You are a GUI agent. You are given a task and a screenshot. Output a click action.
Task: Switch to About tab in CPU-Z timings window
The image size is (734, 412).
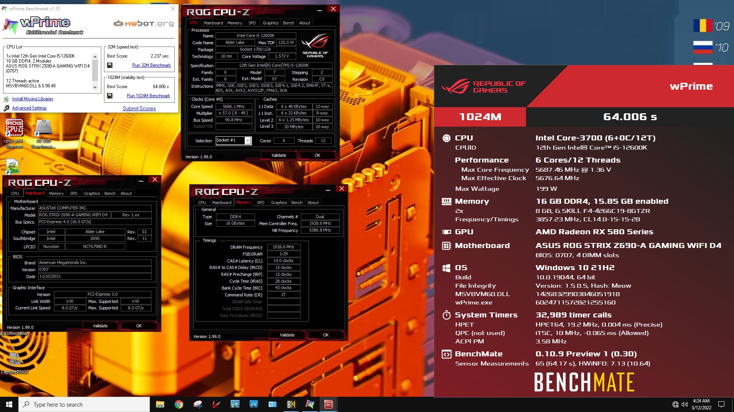pyautogui.click(x=313, y=203)
